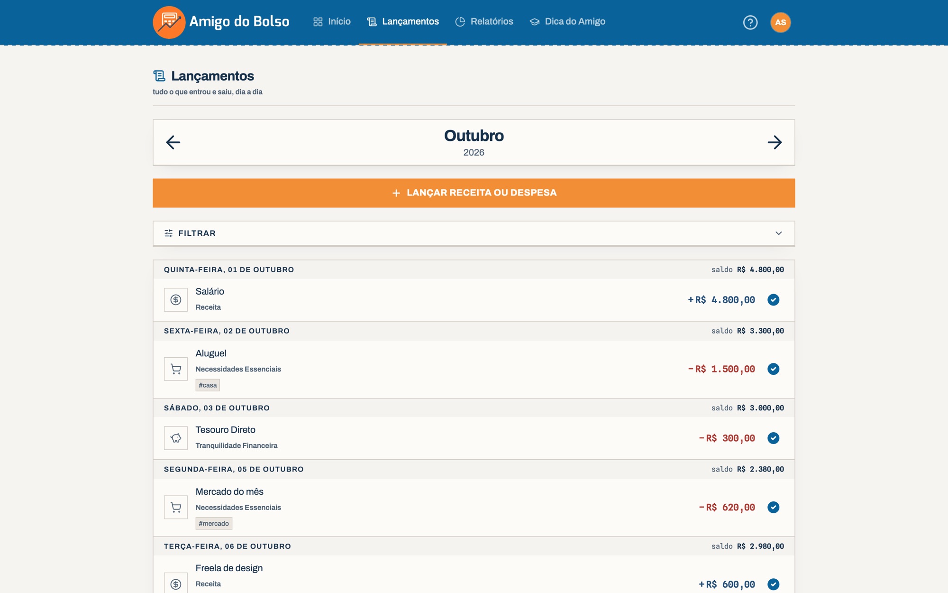The image size is (948, 593).
Task: Click the Aluguel shopping cart icon
Action: [176, 369]
